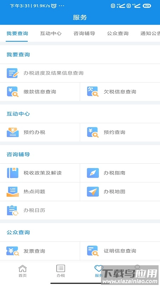Tap the alarm clock status bar icon
Image resolution: width=160 pixels, height=286 pixels.
pyautogui.click(x=54, y=6)
